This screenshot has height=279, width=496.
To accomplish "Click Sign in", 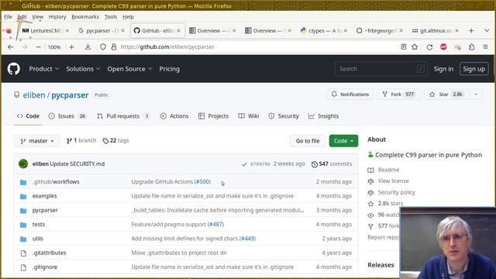I will (443, 69).
